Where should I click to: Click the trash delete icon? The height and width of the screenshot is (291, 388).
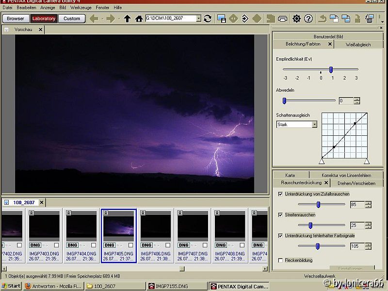369,18
